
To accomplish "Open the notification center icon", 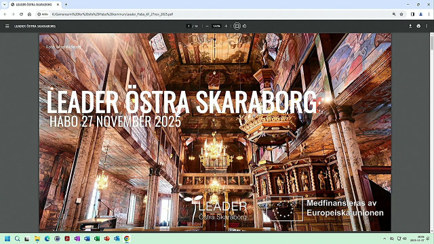I will click(x=428, y=239).
